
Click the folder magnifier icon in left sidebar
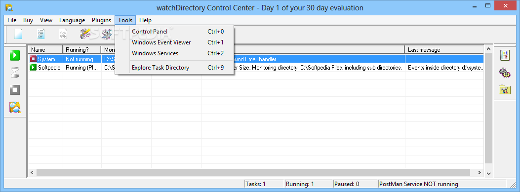click(15, 107)
